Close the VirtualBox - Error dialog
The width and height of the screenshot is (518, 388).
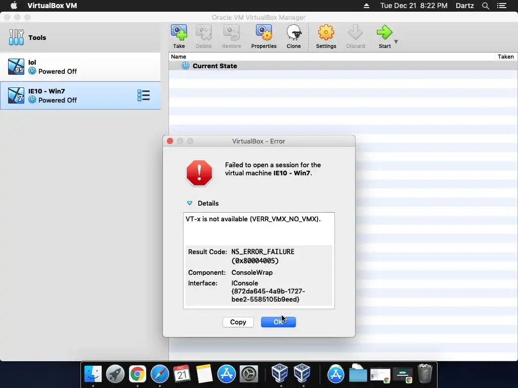(170, 141)
